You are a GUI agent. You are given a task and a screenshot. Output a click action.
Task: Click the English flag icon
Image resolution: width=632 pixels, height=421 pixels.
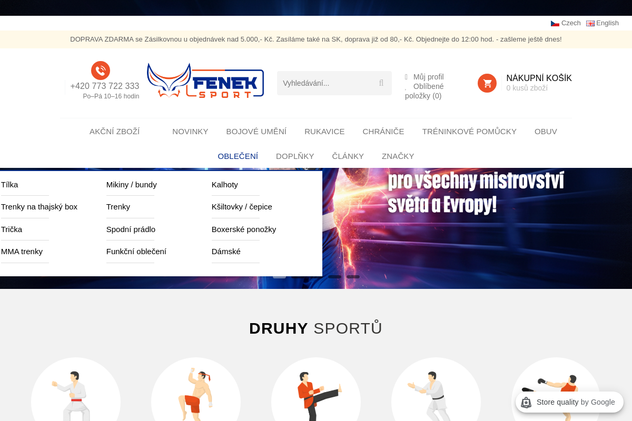tap(590, 23)
